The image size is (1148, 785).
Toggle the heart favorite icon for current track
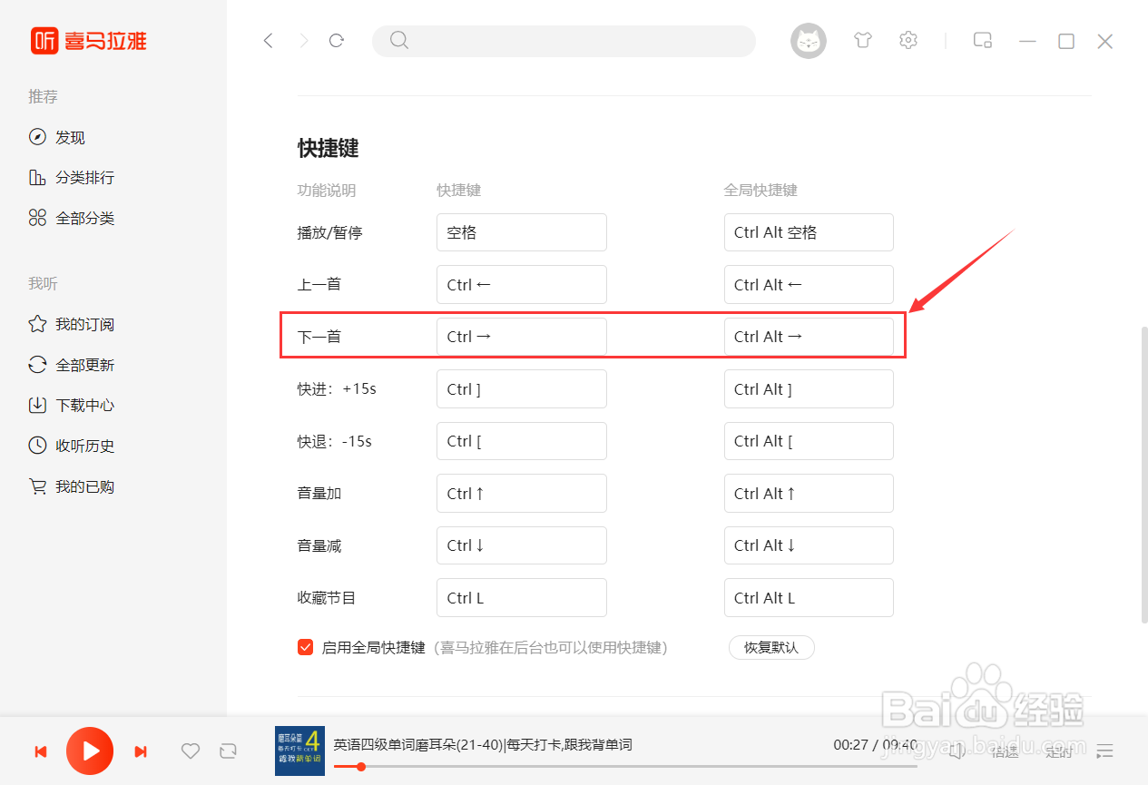click(x=190, y=751)
